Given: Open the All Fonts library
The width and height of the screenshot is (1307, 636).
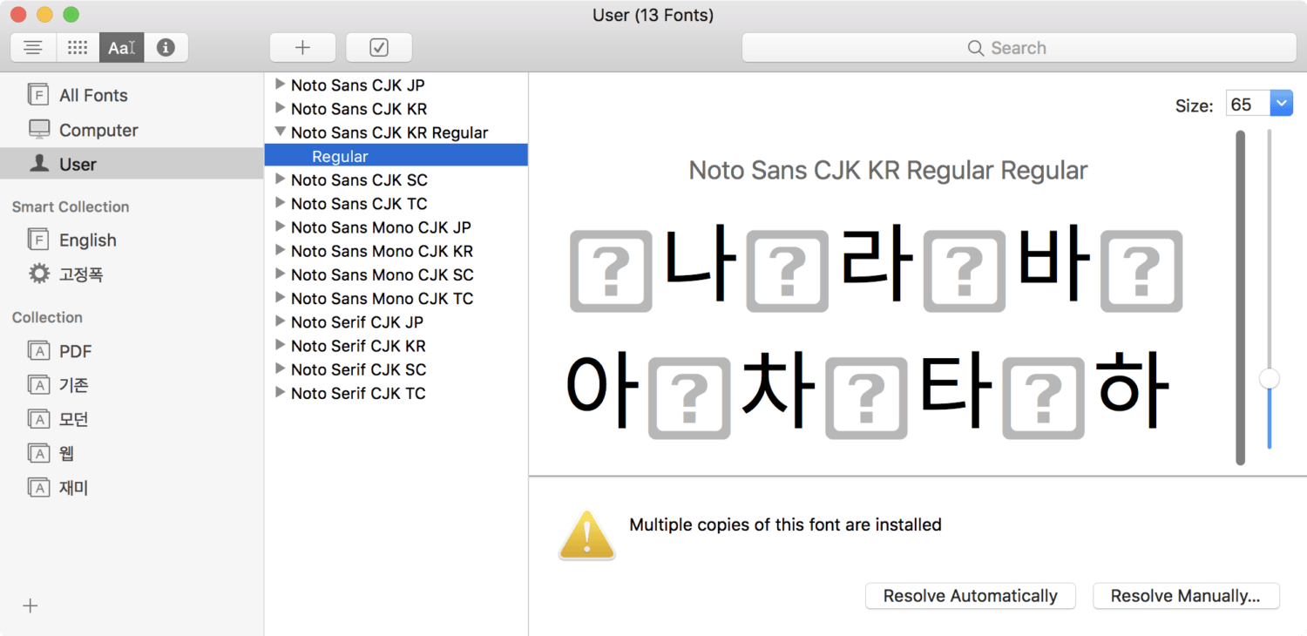Looking at the screenshot, I should [x=132, y=95].
